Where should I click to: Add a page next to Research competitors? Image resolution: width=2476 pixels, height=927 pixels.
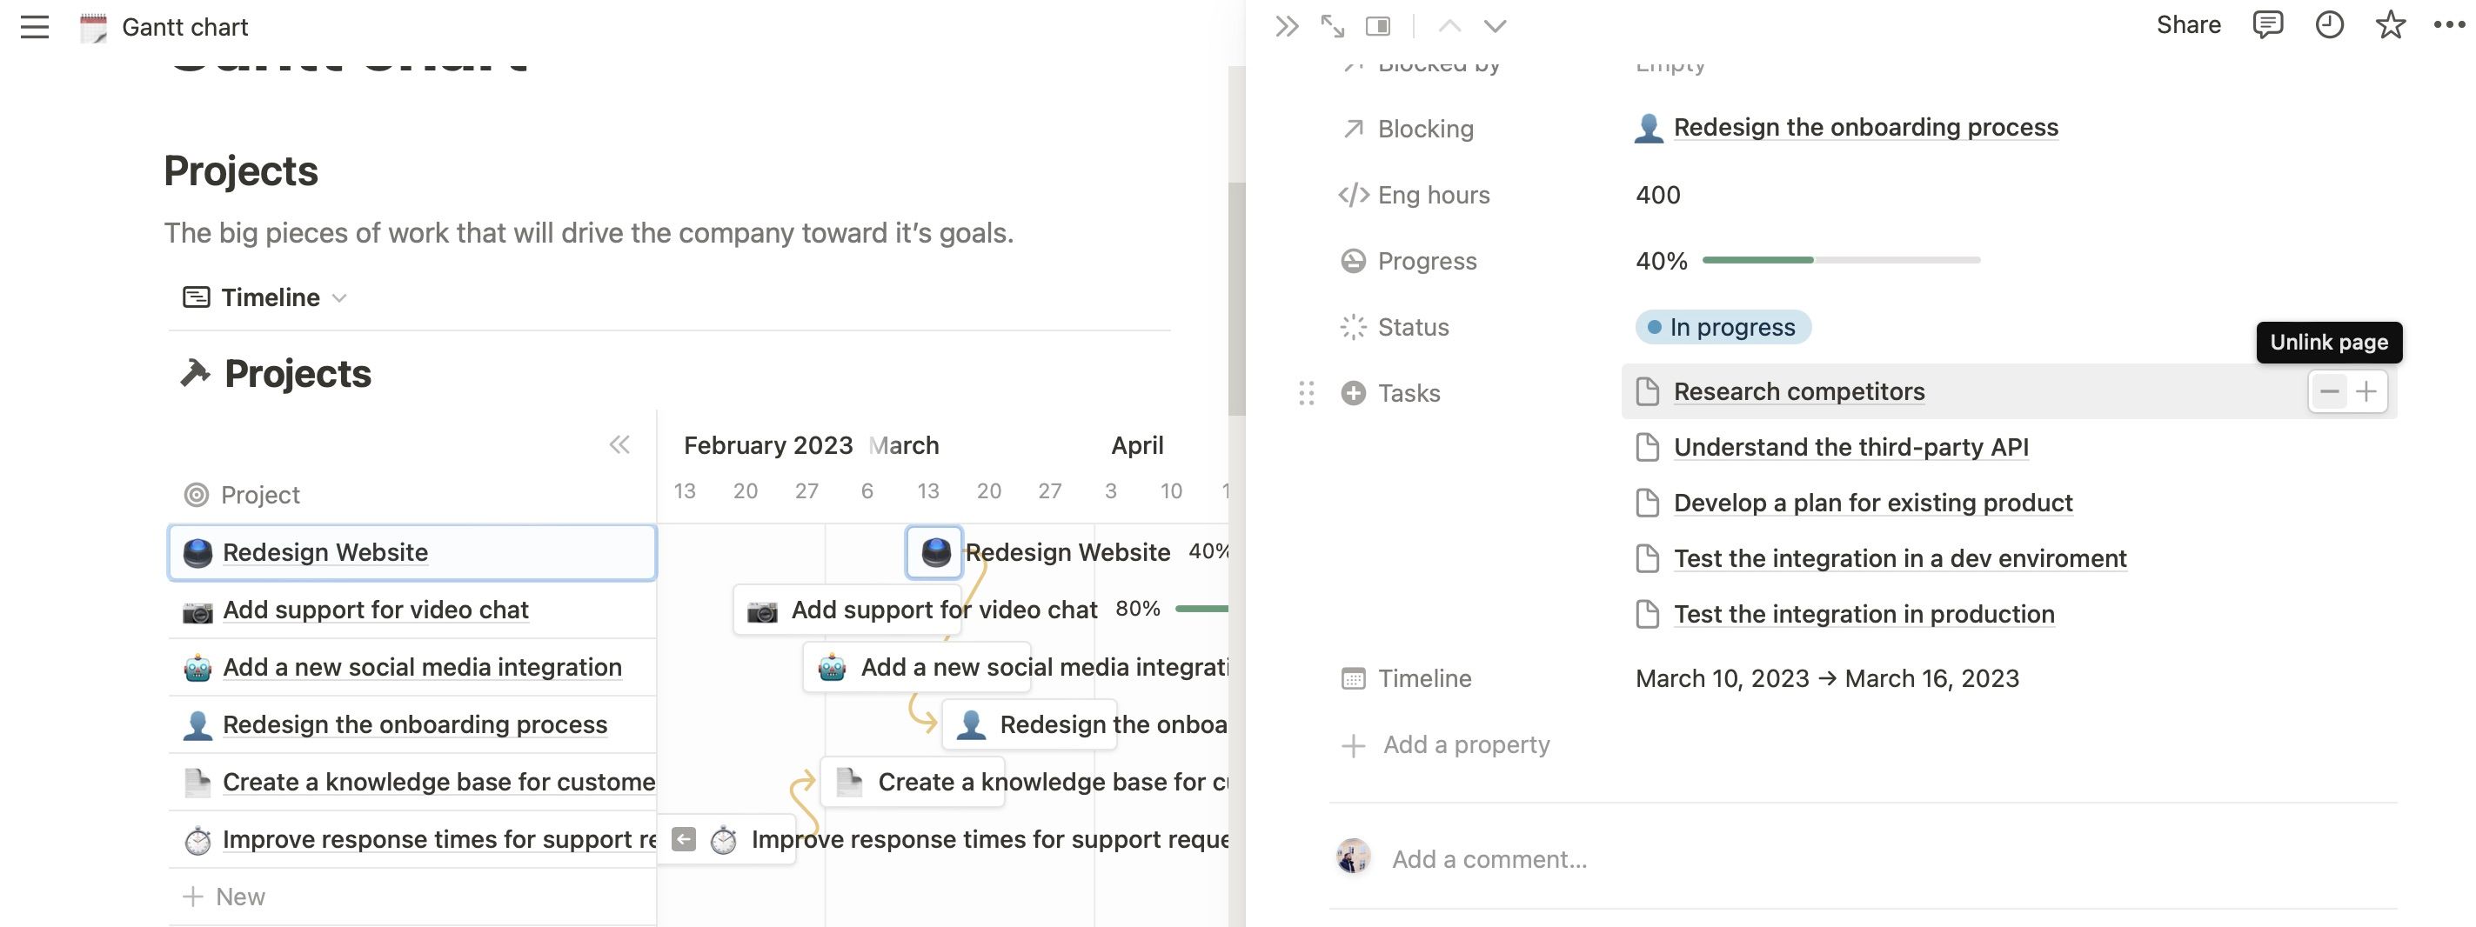click(x=2366, y=392)
